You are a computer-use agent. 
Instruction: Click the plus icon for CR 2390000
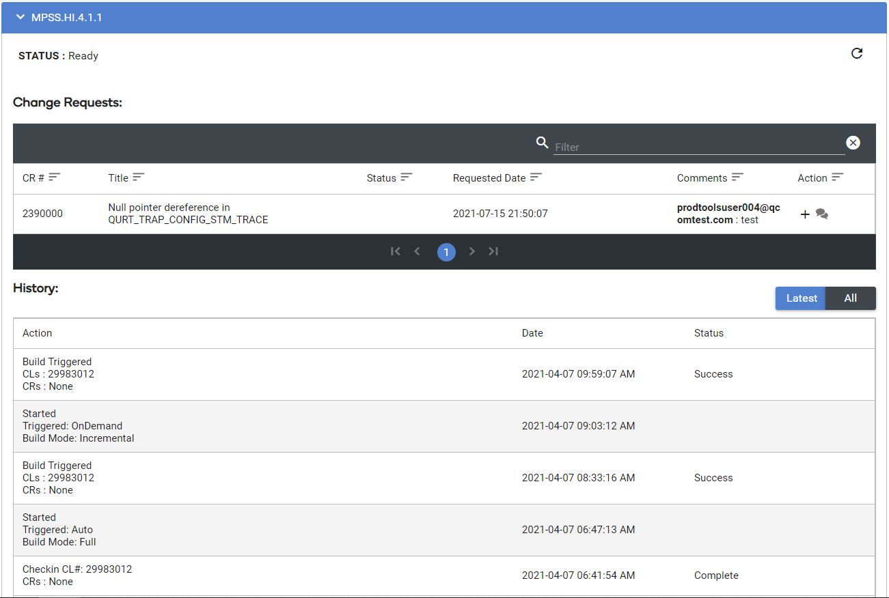[x=805, y=214]
